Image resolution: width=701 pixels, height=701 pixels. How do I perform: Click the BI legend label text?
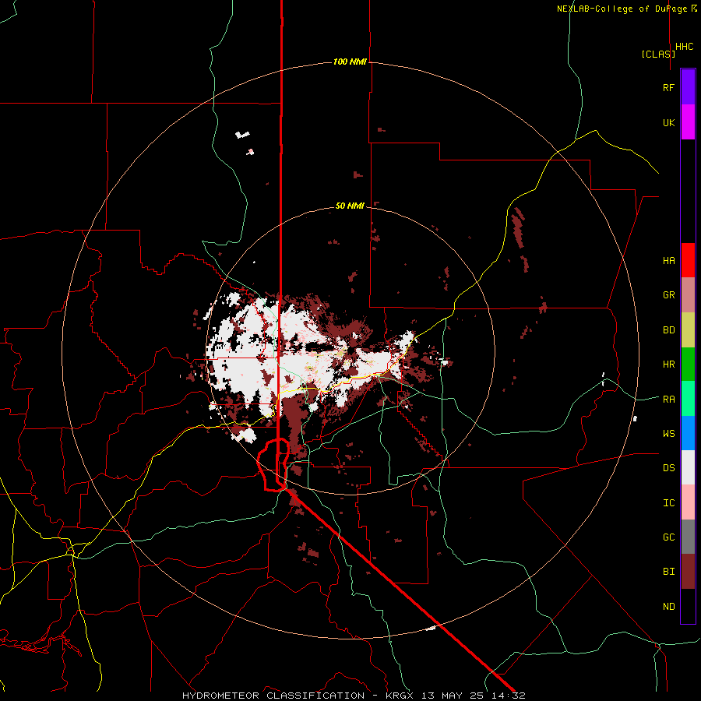pyautogui.click(x=669, y=572)
